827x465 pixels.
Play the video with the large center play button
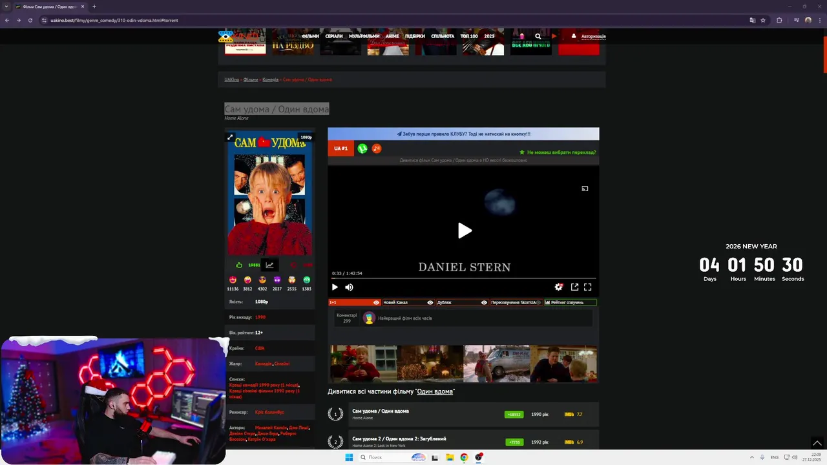click(465, 231)
